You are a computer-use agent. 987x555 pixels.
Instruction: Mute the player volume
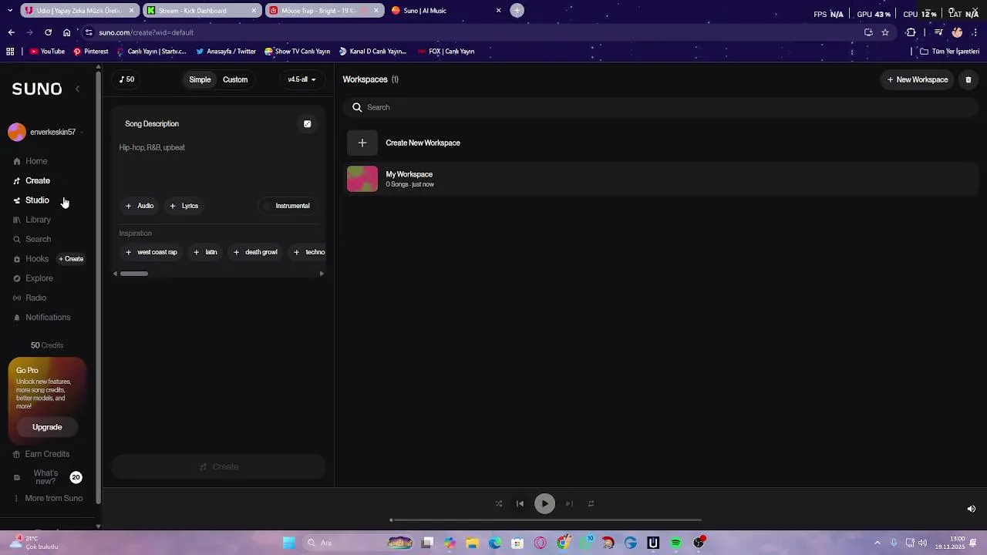[x=971, y=509]
